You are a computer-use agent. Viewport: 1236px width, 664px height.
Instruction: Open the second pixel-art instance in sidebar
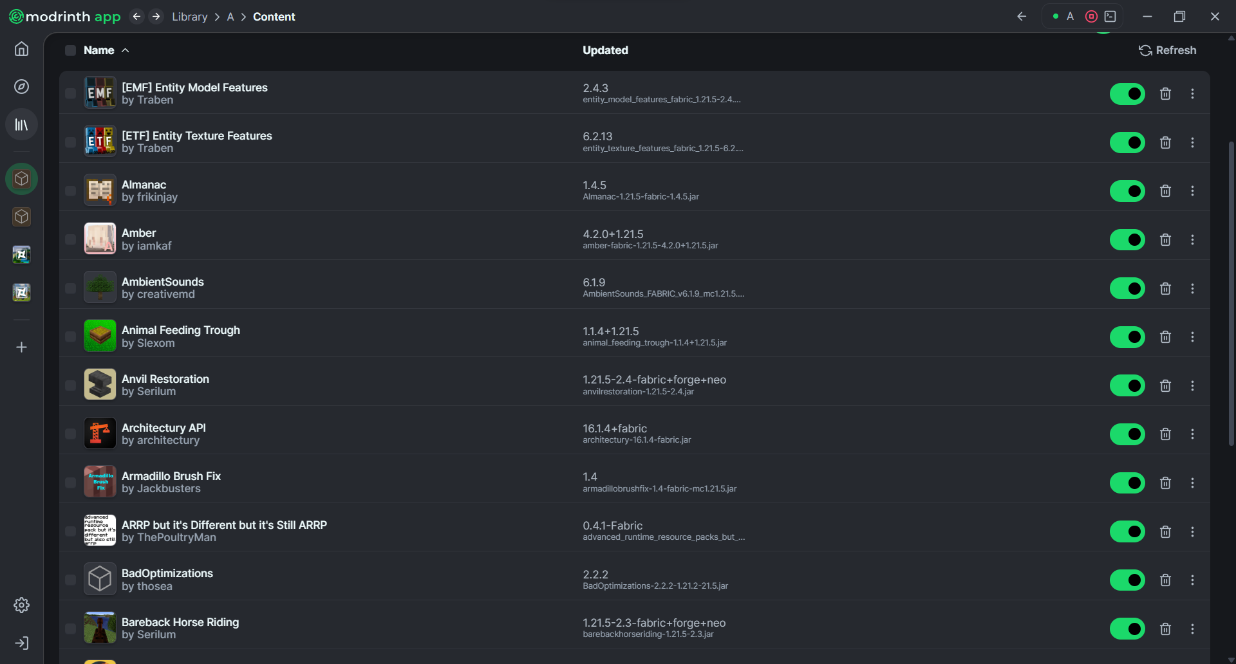pyautogui.click(x=21, y=293)
